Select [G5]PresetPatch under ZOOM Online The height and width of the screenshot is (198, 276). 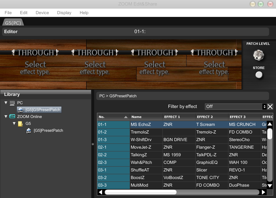pyautogui.click(x=48, y=130)
